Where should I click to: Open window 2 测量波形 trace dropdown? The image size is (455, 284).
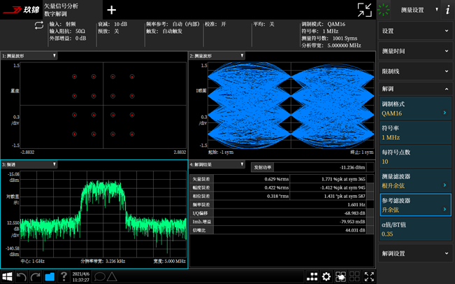pyautogui.click(x=217, y=56)
